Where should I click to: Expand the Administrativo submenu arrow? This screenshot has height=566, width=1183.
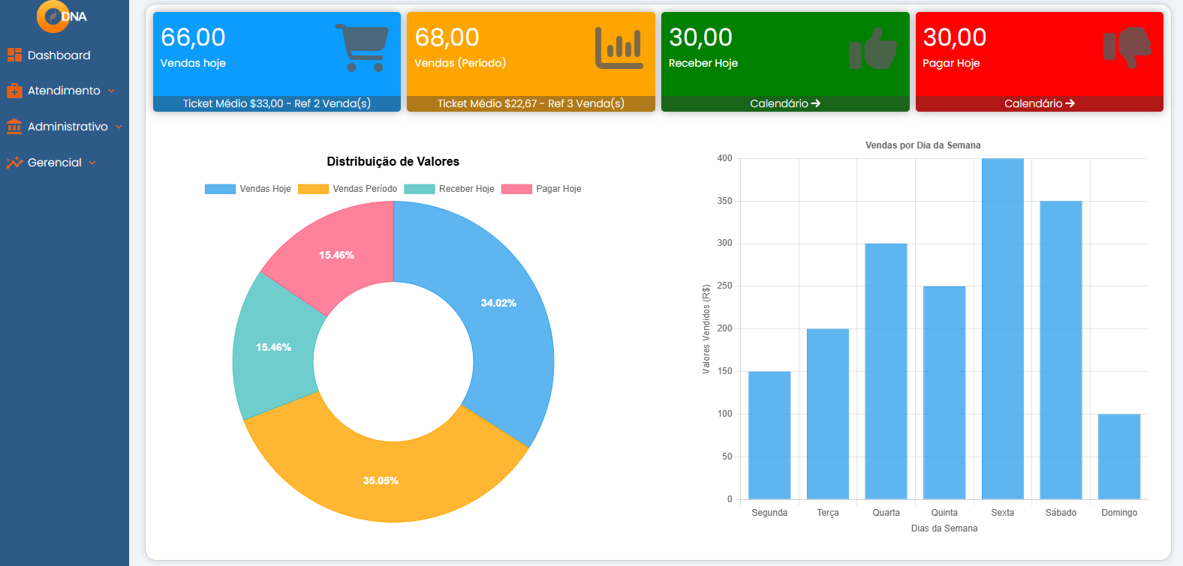[x=119, y=127]
